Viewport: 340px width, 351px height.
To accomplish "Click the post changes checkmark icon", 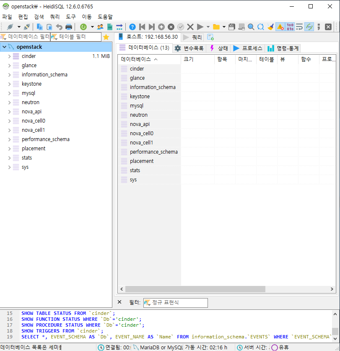I will coord(181,27).
